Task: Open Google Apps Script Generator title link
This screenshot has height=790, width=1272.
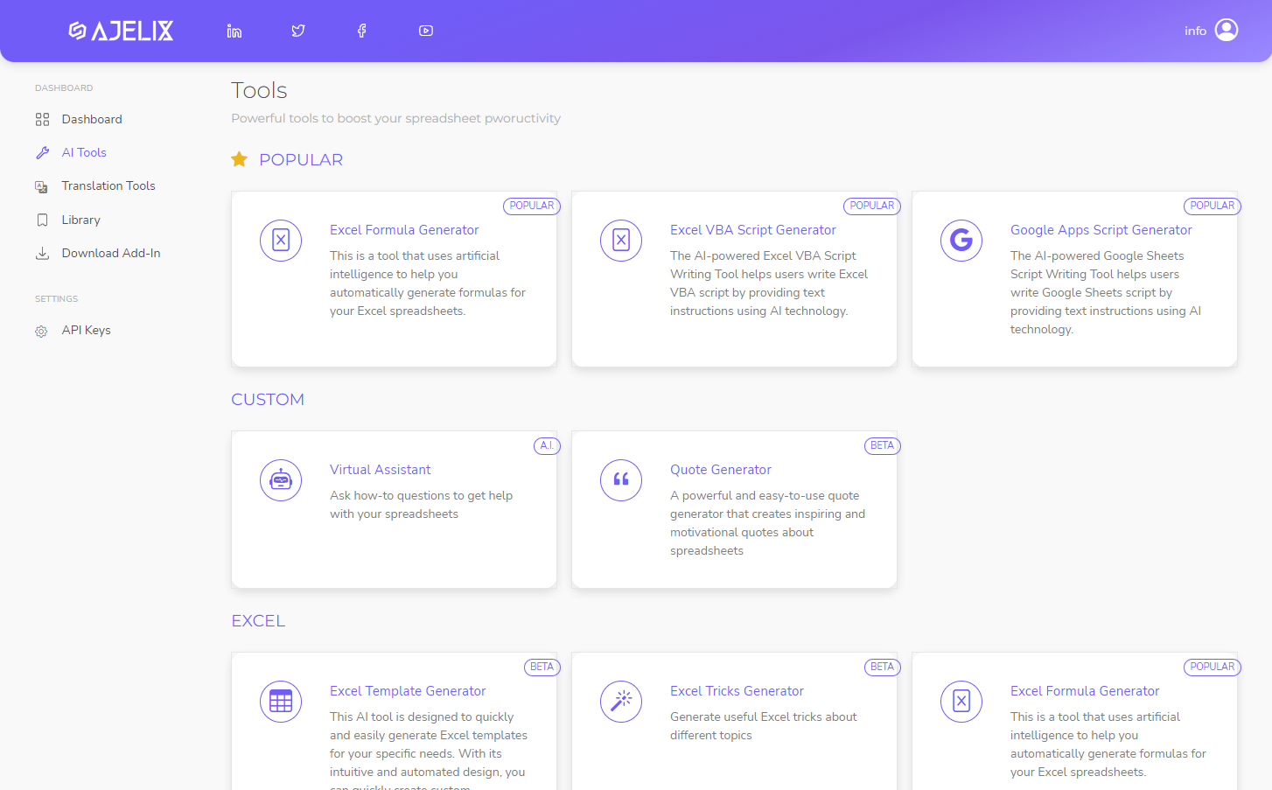Action: click(x=1101, y=230)
